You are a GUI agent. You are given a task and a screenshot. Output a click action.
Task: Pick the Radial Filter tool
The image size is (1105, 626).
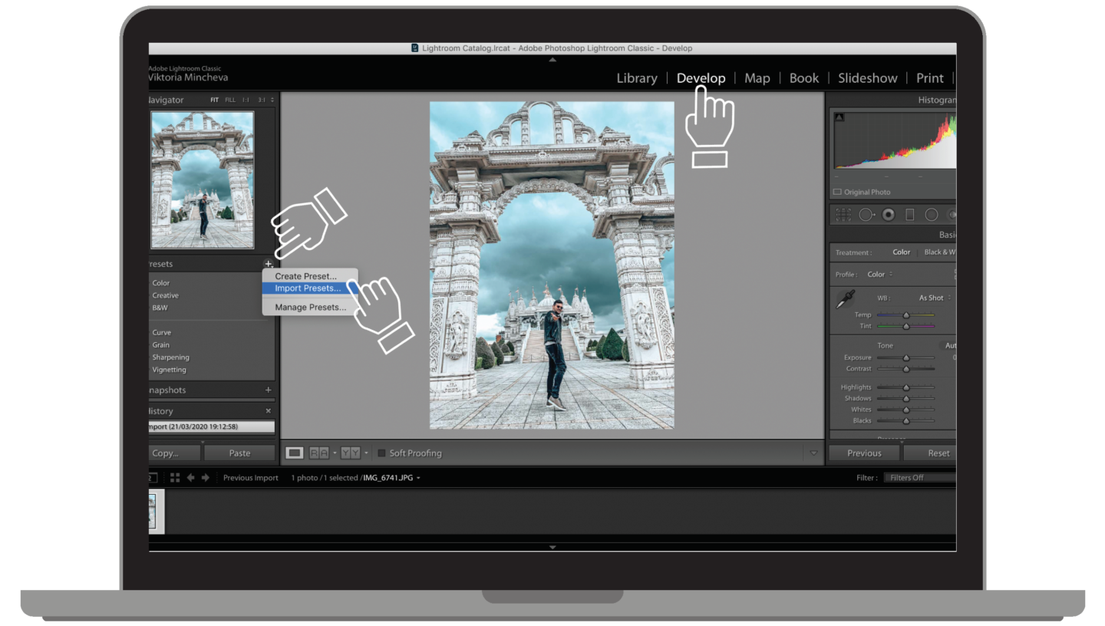pos(932,216)
